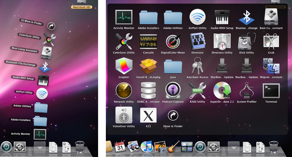Launch Podcast Capture
Viewport: 292px width, 157px height.
pyautogui.click(x=173, y=91)
